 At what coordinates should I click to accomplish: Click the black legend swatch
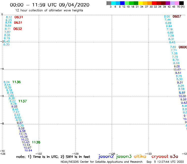tap(181, 3)
